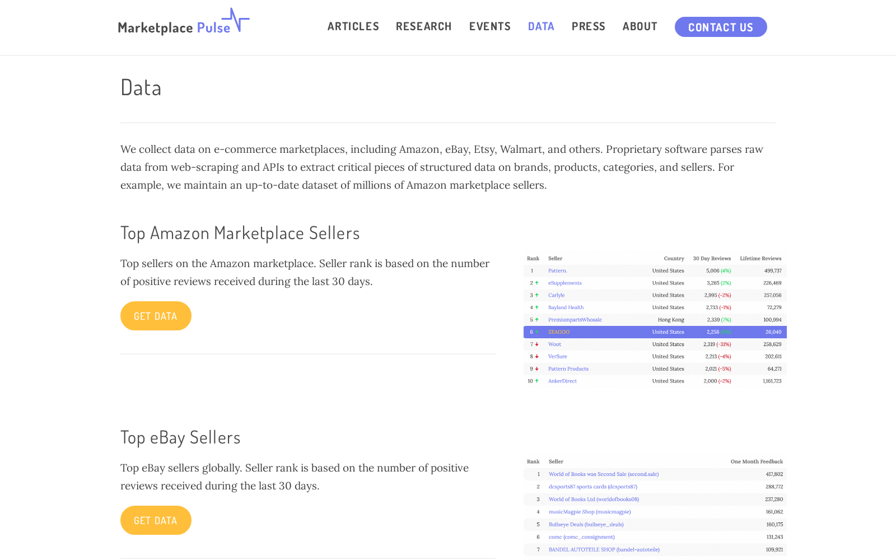
Task: Click the up arrow beside rank 3
Action: point(536,295)
